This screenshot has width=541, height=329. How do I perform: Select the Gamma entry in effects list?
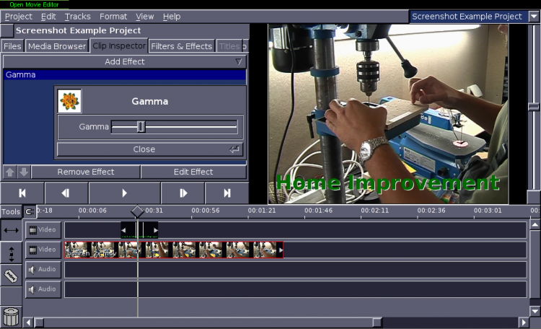[x=125, y=74]
